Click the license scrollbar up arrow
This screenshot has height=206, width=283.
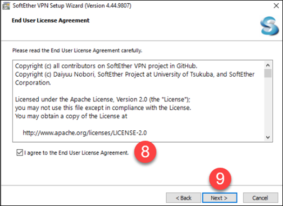click(x=268, y=65)
